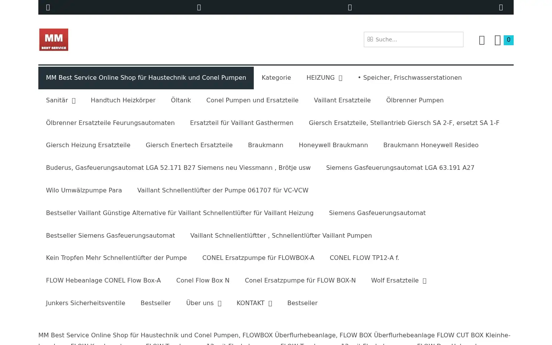This screenshot has width=552, height=345.
Task: Focus the Suche search field
Action: coord(414,39)
